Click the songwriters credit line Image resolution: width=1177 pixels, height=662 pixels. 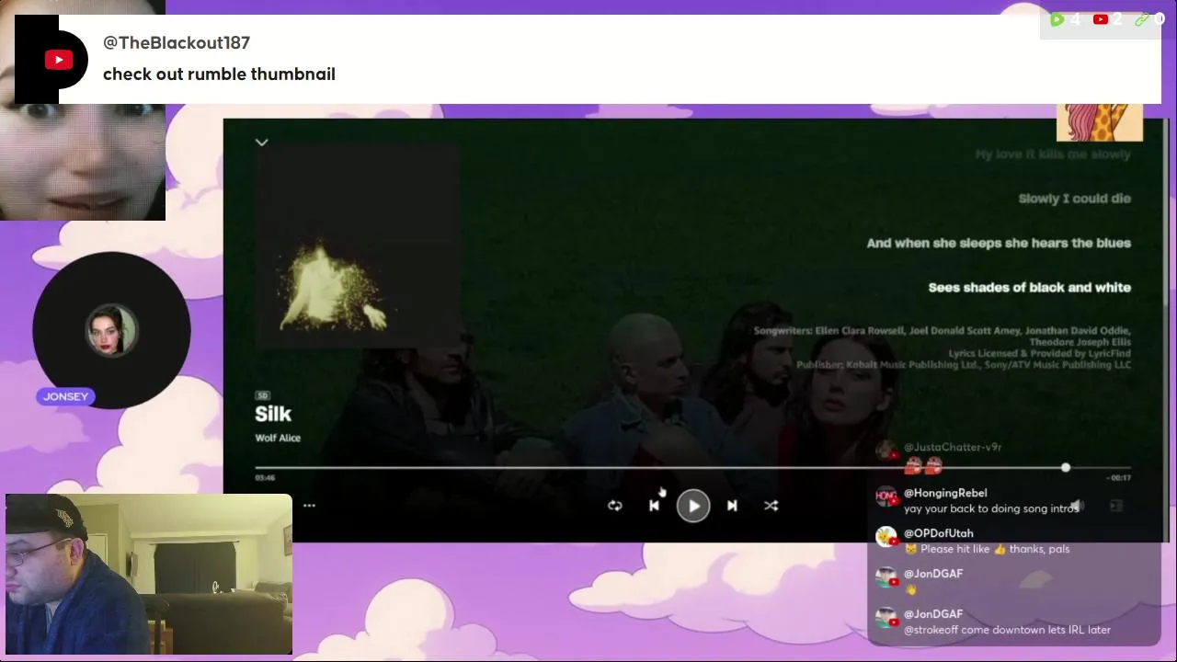click(943, 336)
